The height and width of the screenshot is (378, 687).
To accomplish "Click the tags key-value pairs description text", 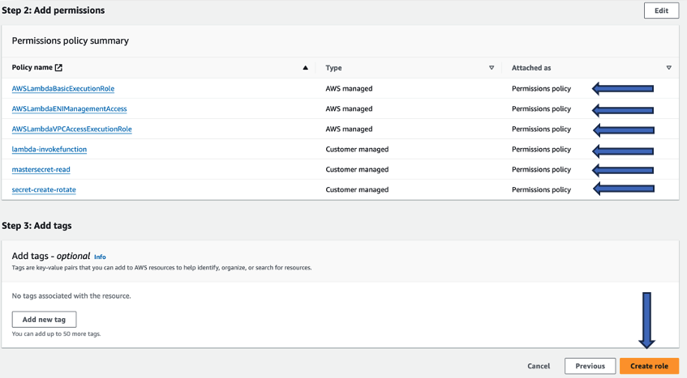I will [x=161, y=267].
